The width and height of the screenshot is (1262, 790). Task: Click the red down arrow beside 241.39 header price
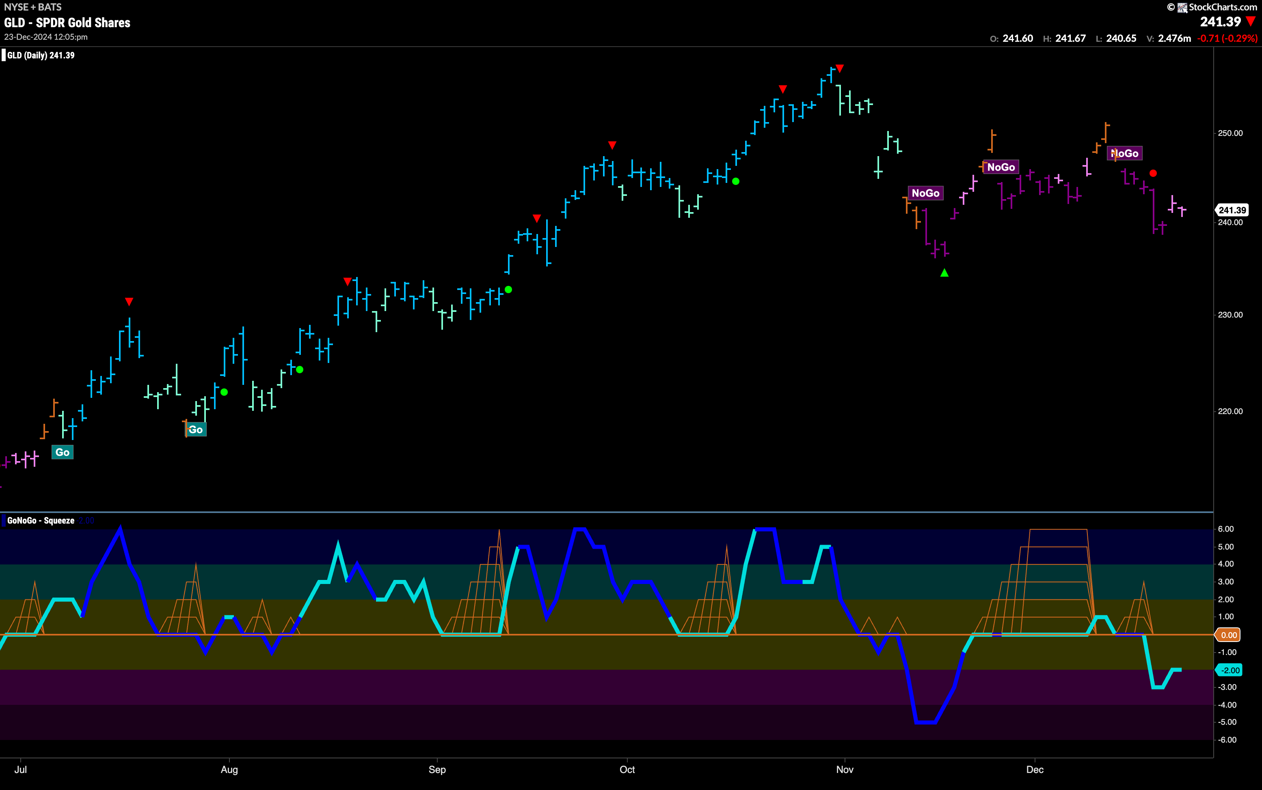point(1251,21)
